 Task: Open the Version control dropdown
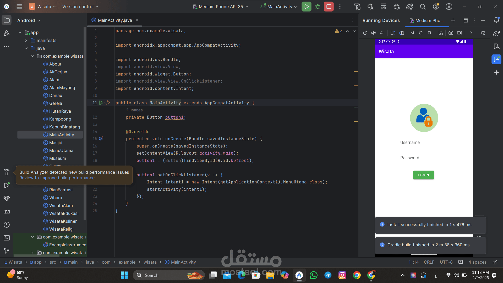coord(80,7)
